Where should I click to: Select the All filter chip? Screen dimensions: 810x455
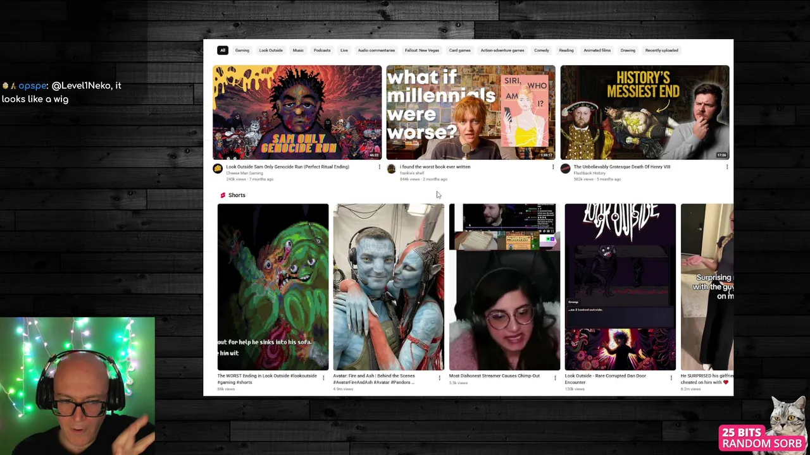point(223,51)
